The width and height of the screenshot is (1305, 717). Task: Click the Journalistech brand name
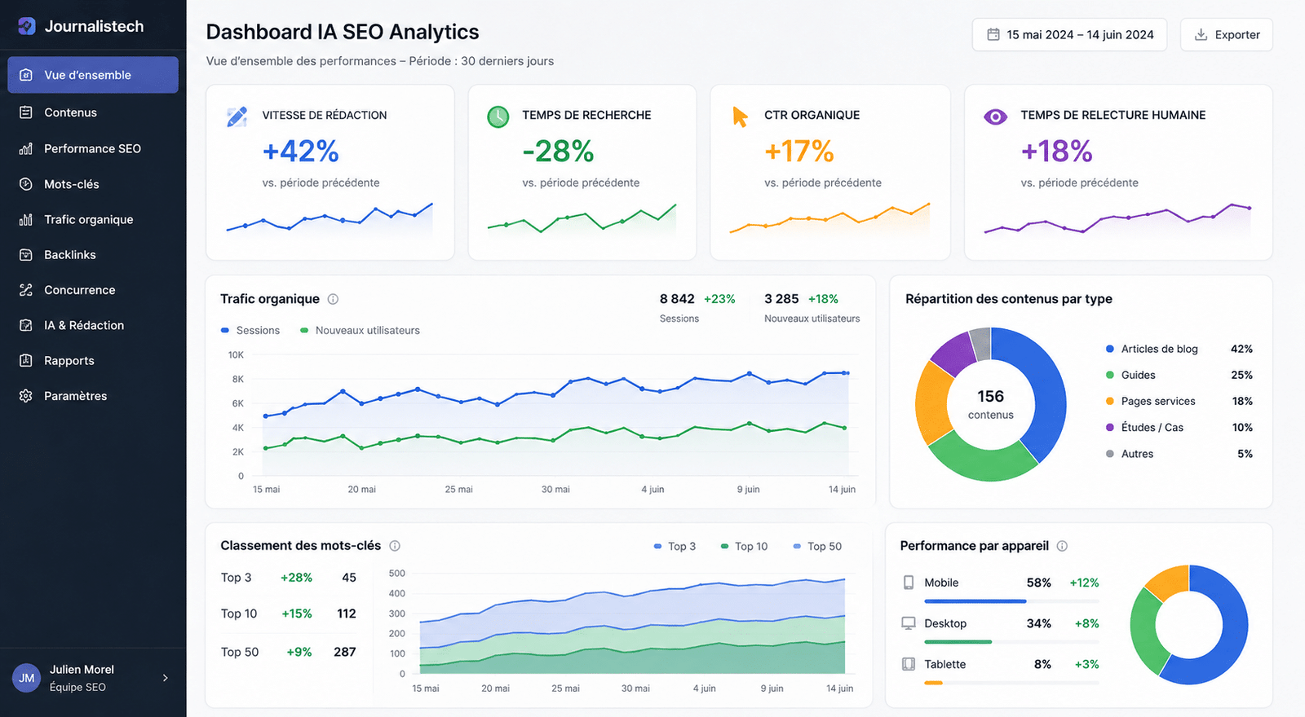point(94,26)
